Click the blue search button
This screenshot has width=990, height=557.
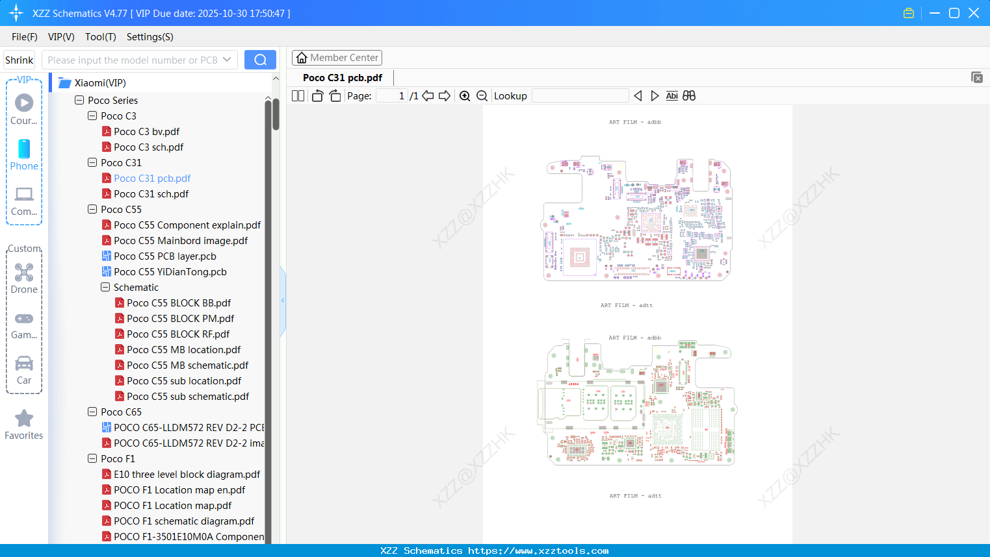point(260,60)
